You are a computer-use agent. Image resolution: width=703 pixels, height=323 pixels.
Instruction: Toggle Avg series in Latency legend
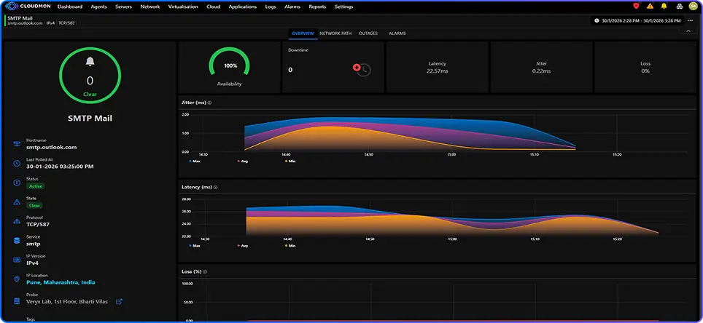(243, 246)
